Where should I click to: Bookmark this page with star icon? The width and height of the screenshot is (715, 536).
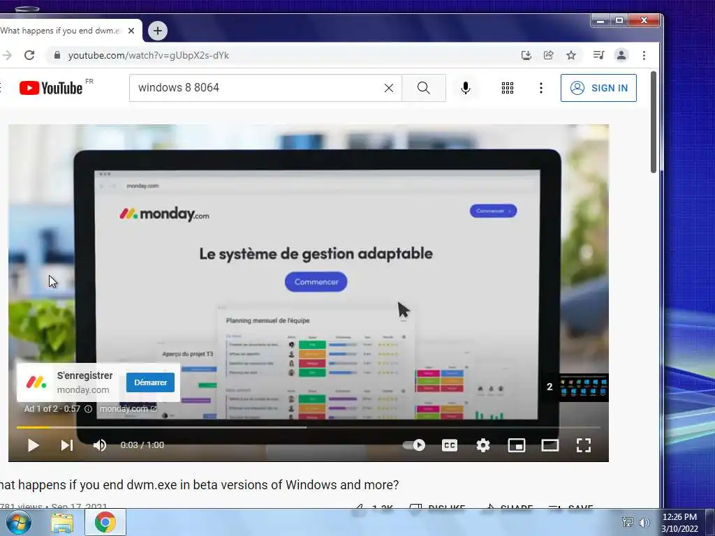click(571, 55)
